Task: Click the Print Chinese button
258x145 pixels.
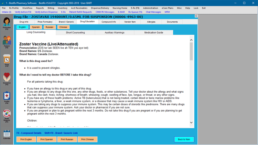Action: pyautogui.click(x=87, y=139)
